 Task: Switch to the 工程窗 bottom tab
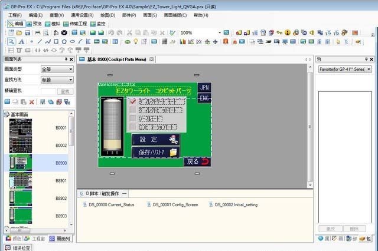coord(35,239)
